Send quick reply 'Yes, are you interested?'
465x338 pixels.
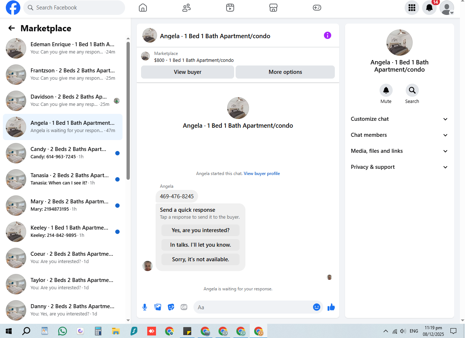point(201,230)
